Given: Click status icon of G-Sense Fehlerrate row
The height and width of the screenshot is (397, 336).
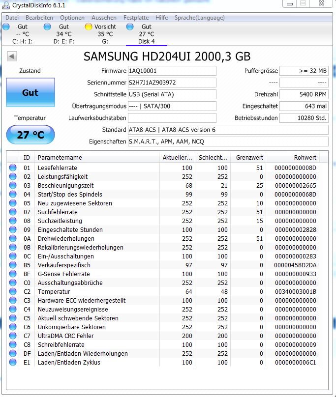Looking at the screenshot, I should [x=13, y=274].
